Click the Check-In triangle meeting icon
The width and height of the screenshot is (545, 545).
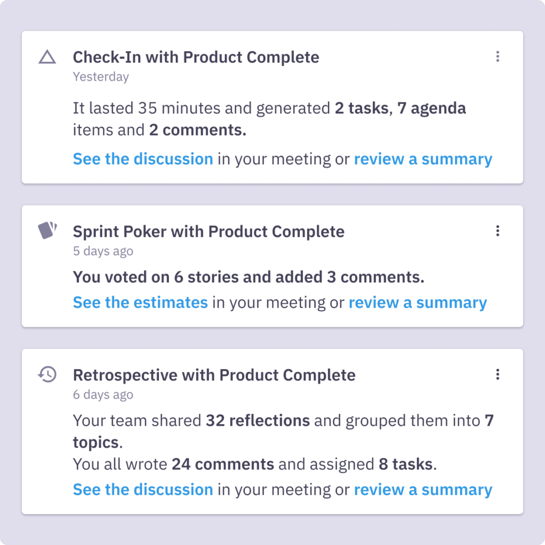point(48,57)
